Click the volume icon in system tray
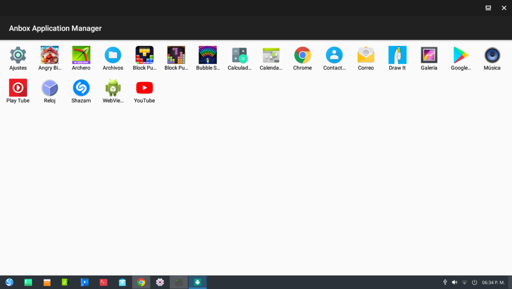 coord(454,282)
